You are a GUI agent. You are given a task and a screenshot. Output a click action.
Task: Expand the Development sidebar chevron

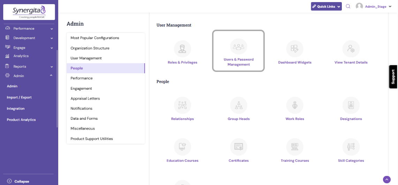[52, 38]
